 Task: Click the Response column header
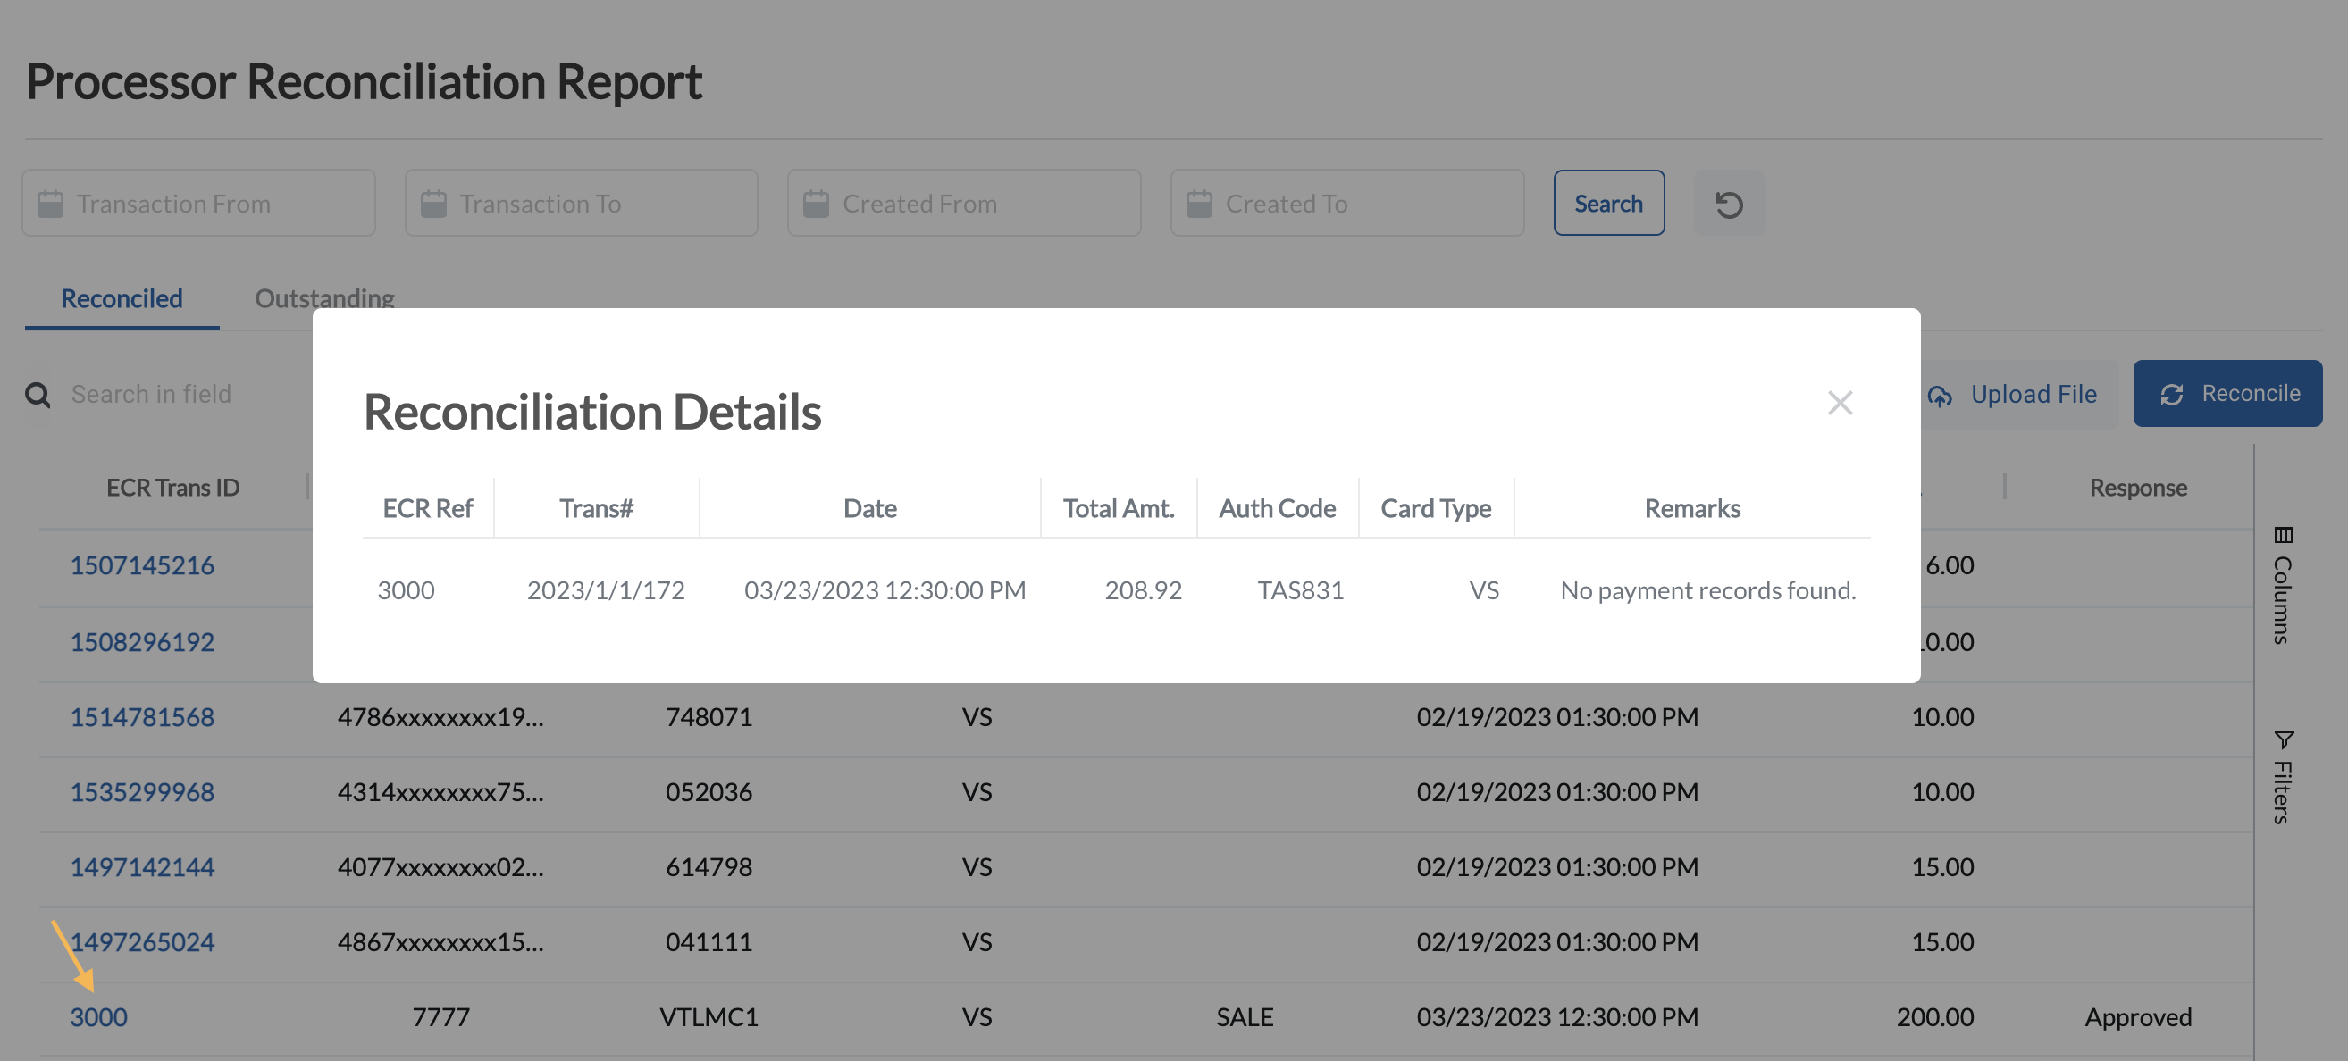point(2137,488)
